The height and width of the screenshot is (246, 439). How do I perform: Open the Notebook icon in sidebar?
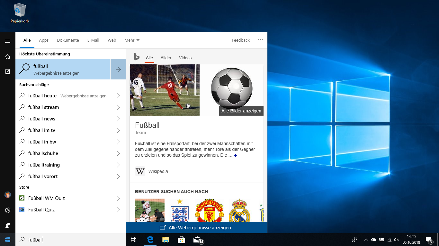pos(8,72)
